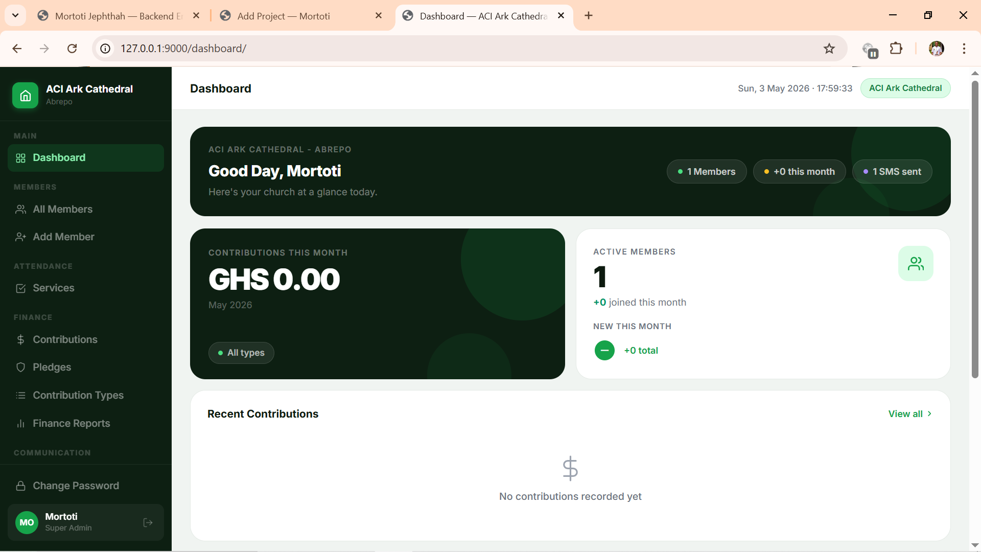Click the green minus circle icon
Screen dimensions: 981x552
click(604, 351)
